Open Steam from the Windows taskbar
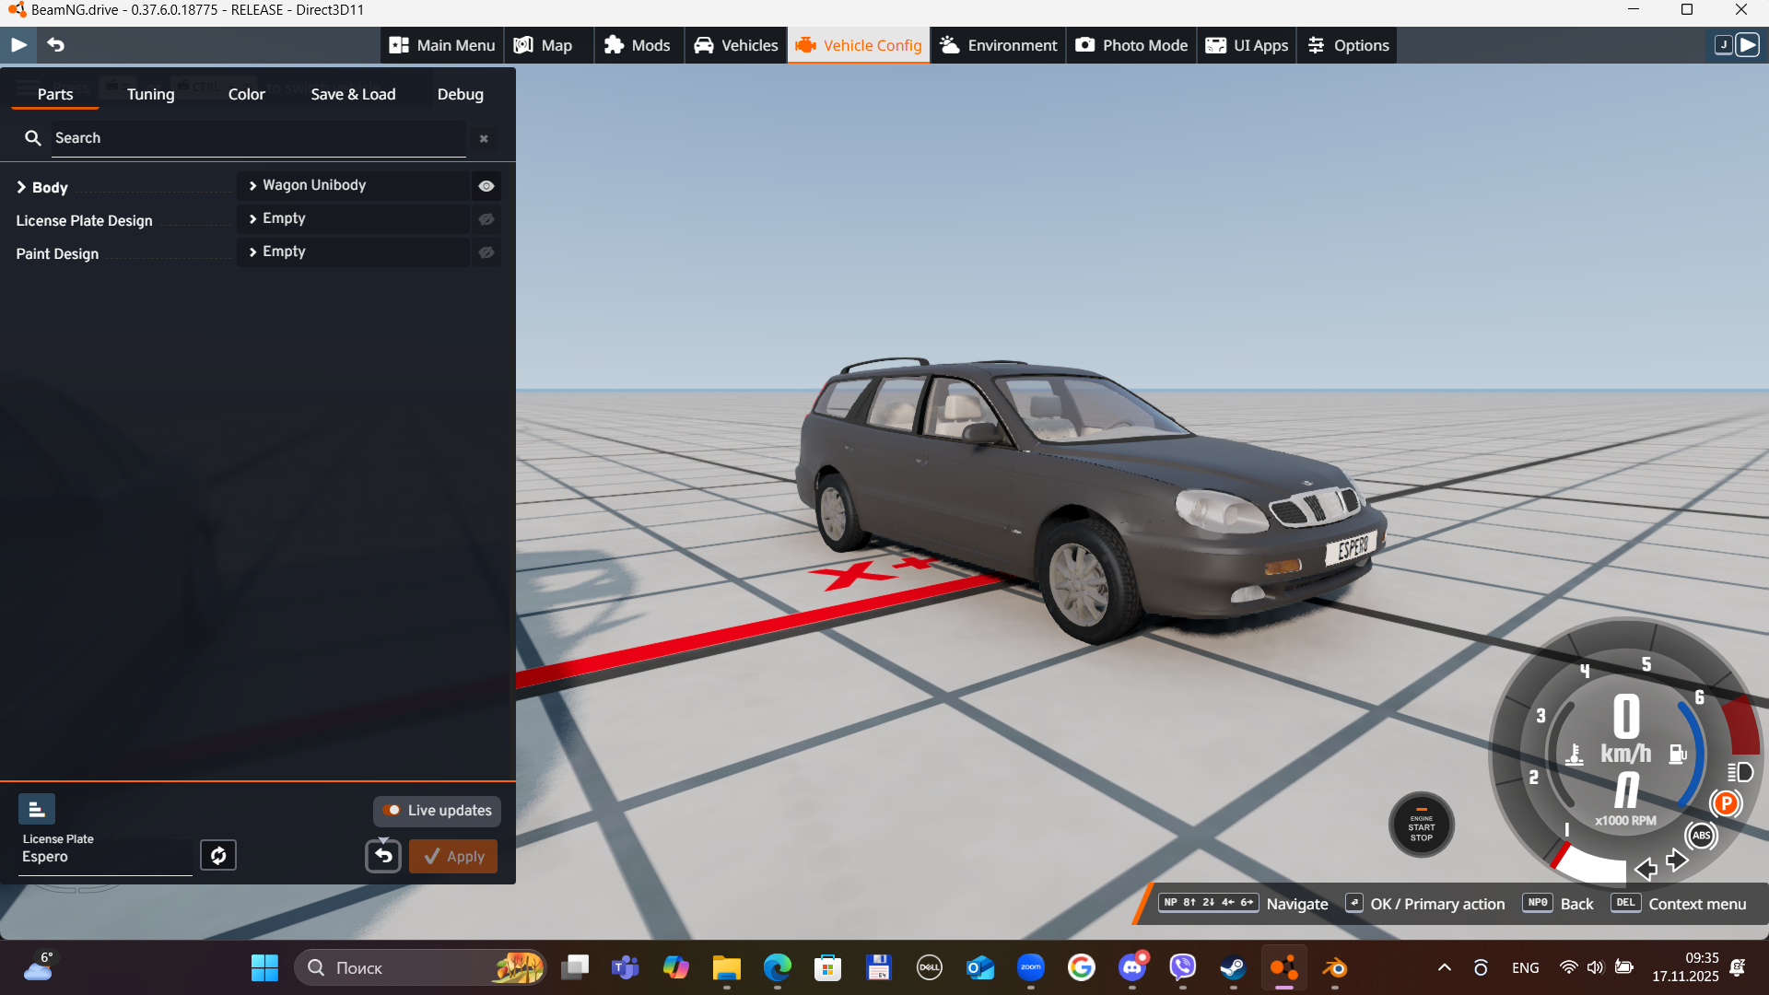Viewport: 1769px width, 995px height. (x=1233, y=967)
